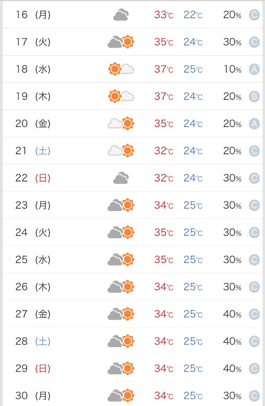This screenshot has width=265, height=406.
Task: Click reliability badge A on the 20th row
Action: pyautogui.click(x=254, y=124)
